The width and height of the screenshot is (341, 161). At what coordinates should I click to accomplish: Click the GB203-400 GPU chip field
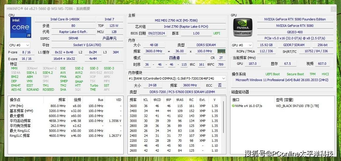click(295, 32)
